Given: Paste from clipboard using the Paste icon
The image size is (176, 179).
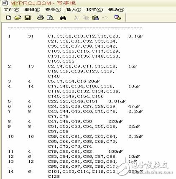Looking at the screenshot, I should coord(95,18).
